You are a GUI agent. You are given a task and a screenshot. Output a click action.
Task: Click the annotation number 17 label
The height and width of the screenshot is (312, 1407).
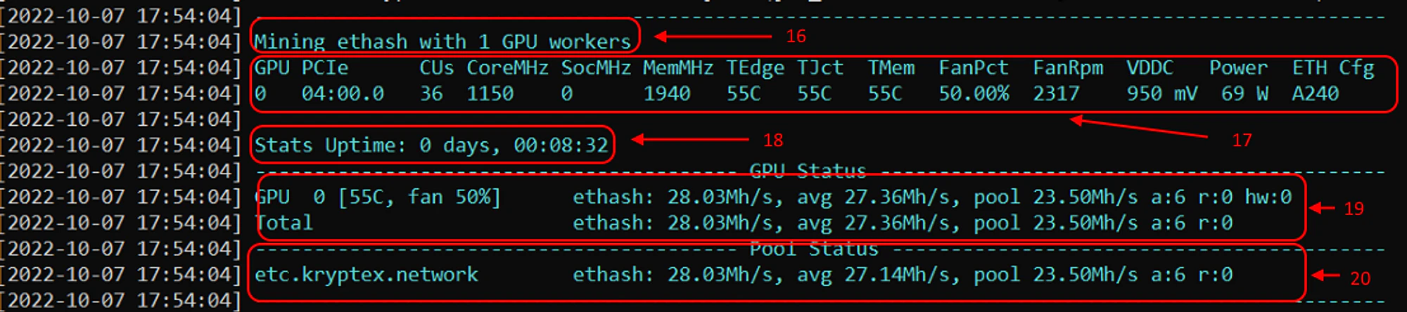point(1242,140)
